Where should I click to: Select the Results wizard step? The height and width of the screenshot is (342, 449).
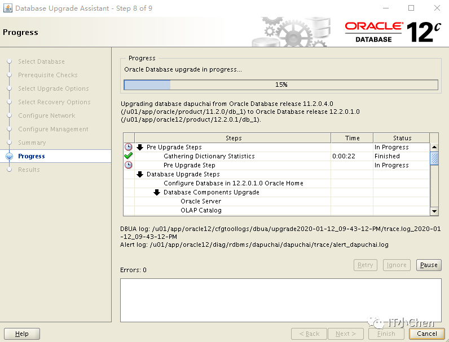[29, 170]
